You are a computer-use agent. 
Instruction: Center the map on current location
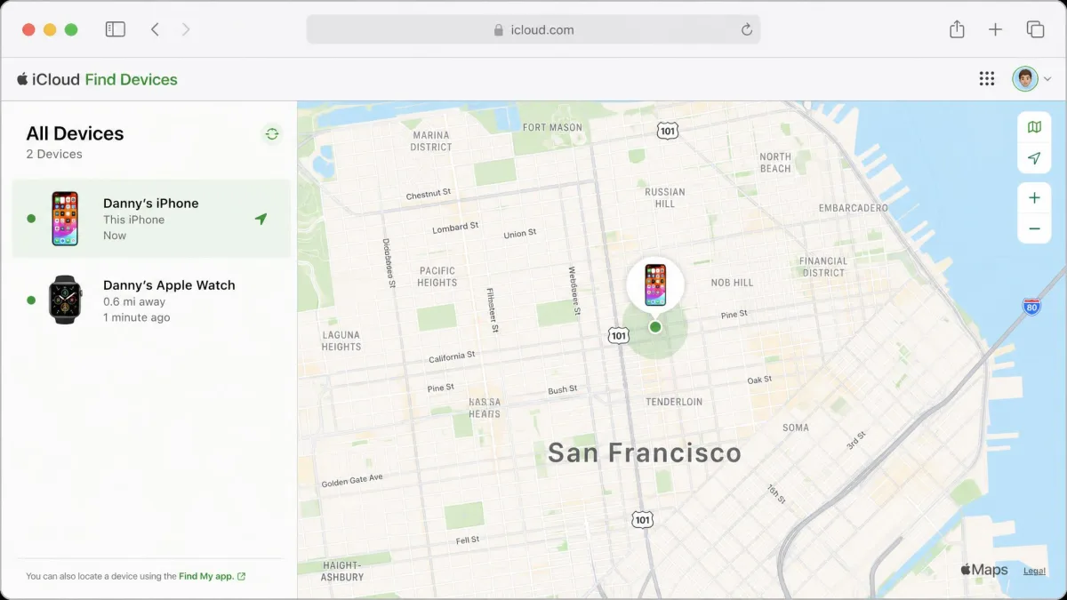click(1034, 158)
